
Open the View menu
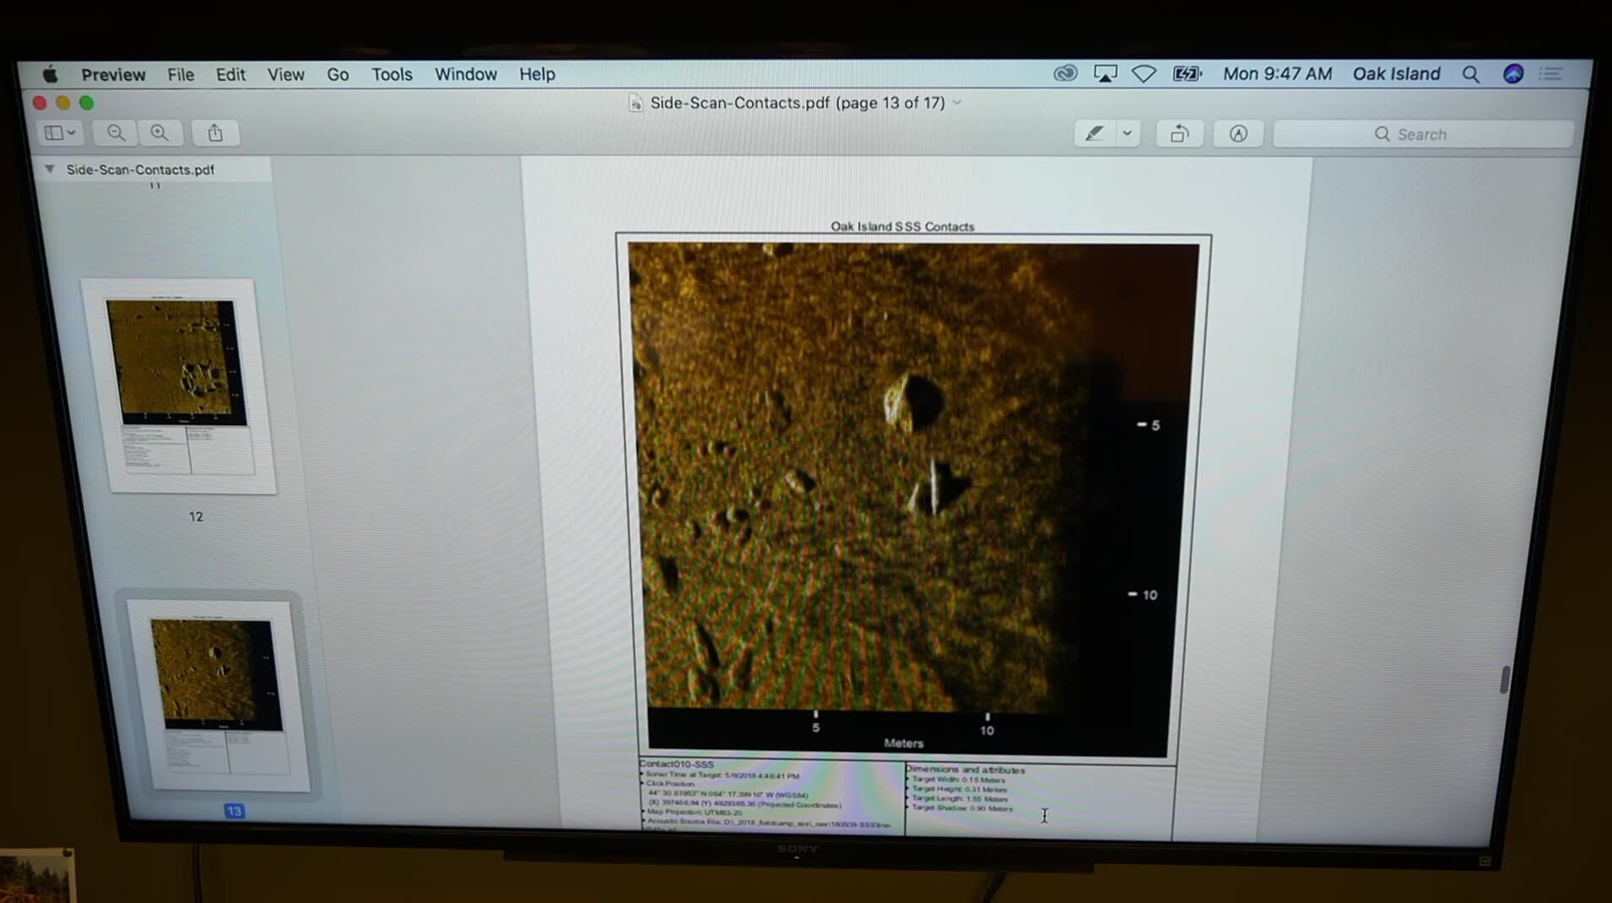285,74
